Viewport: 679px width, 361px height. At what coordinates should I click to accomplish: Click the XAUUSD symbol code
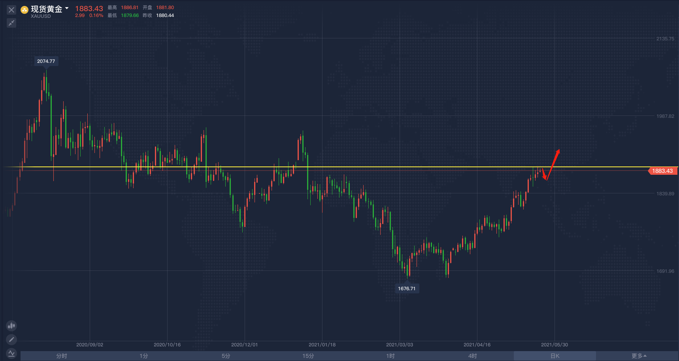pyautogui.click(x=41, y=16)
